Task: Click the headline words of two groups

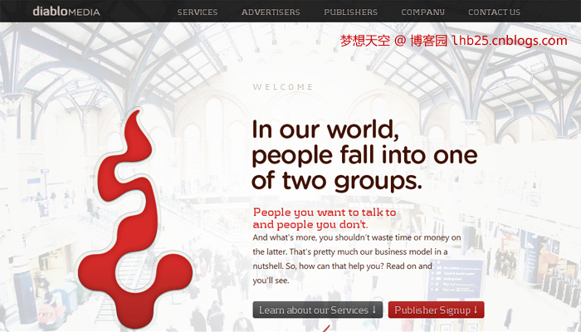Action: pyautogui.click(x=337, y=181)
